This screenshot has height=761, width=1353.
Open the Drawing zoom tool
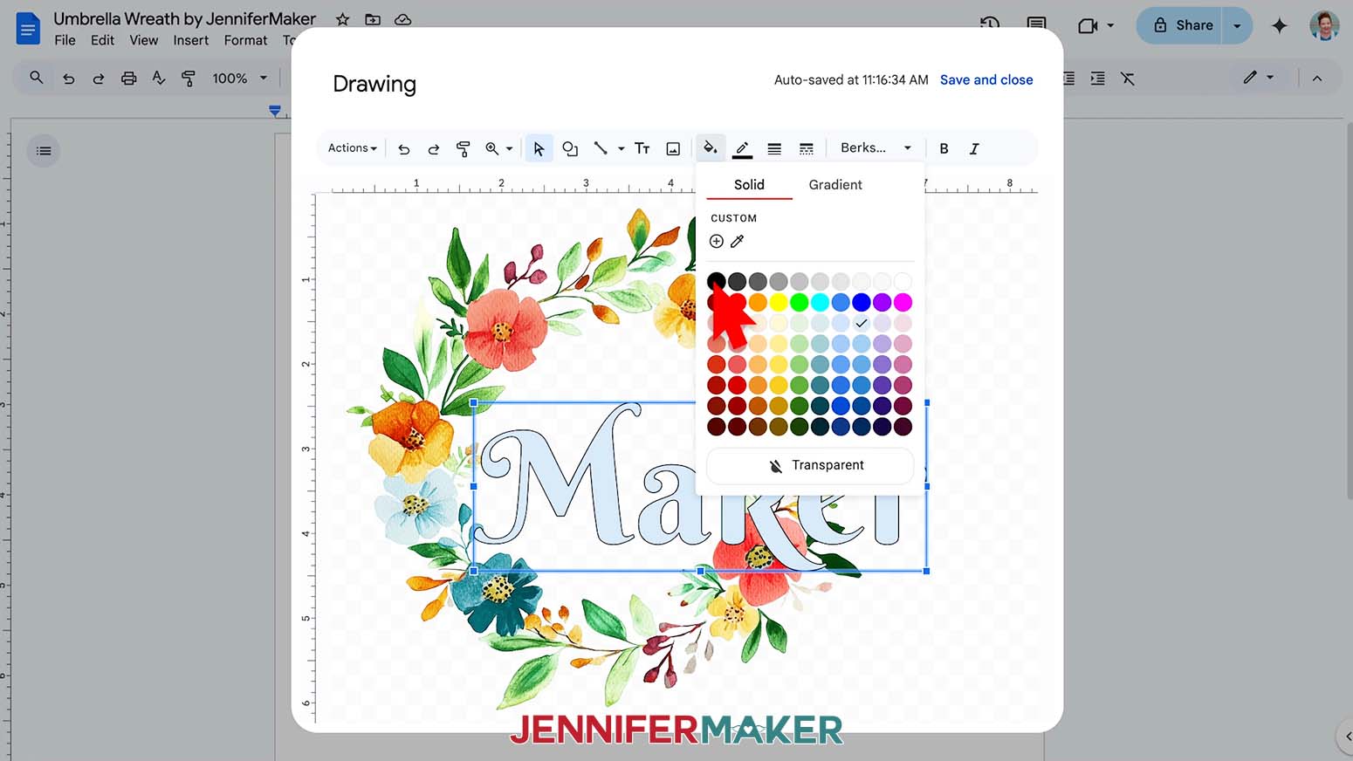tap(492, 149)
